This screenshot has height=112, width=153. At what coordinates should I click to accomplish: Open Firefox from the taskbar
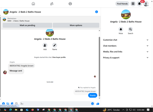tap(32, 110)
